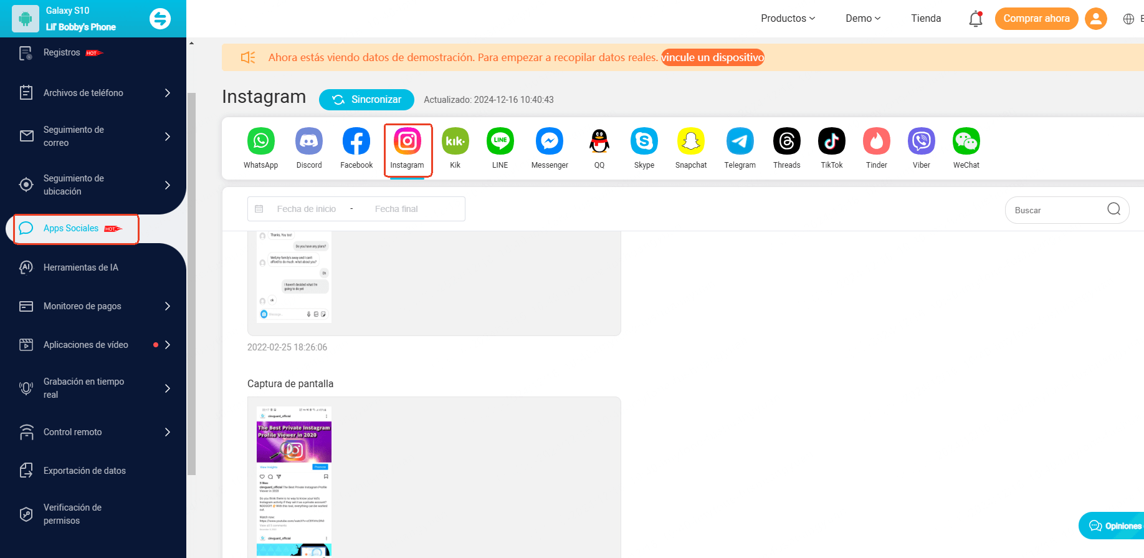The height and width of the screenshot is (558, 1144).
Task: Choose the Threads app icon
Action: [787, 142]
